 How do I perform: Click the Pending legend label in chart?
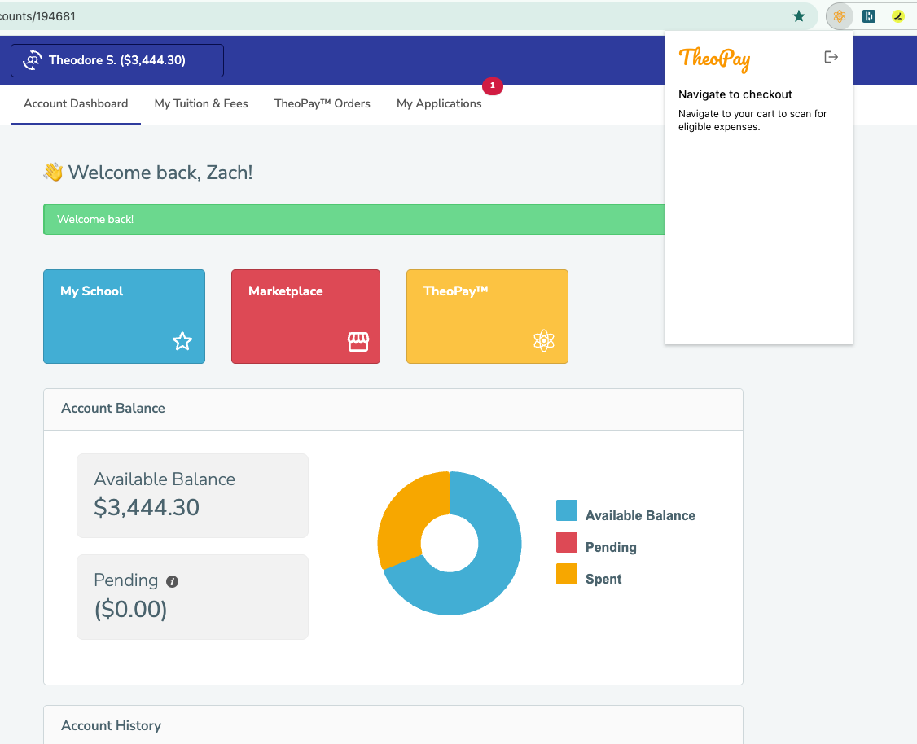coord(611,548)
